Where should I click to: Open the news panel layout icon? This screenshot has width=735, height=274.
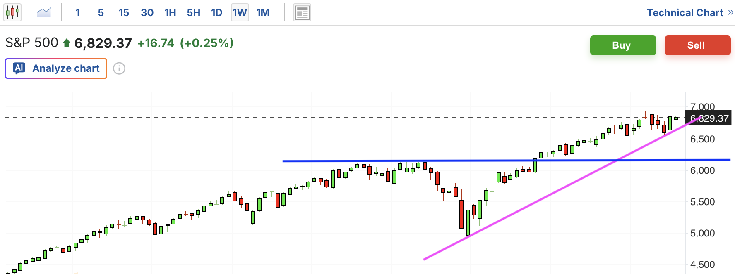(x=302, y=13)
